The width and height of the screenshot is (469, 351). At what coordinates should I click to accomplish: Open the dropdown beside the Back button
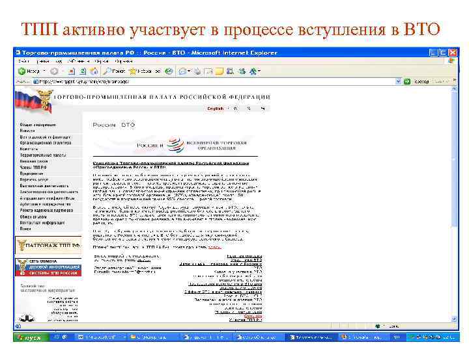pyautogui.click(x=44, y=71)
